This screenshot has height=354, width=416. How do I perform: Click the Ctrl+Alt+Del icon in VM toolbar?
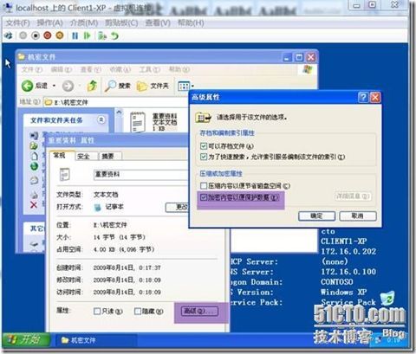click(x=9, y=35)
